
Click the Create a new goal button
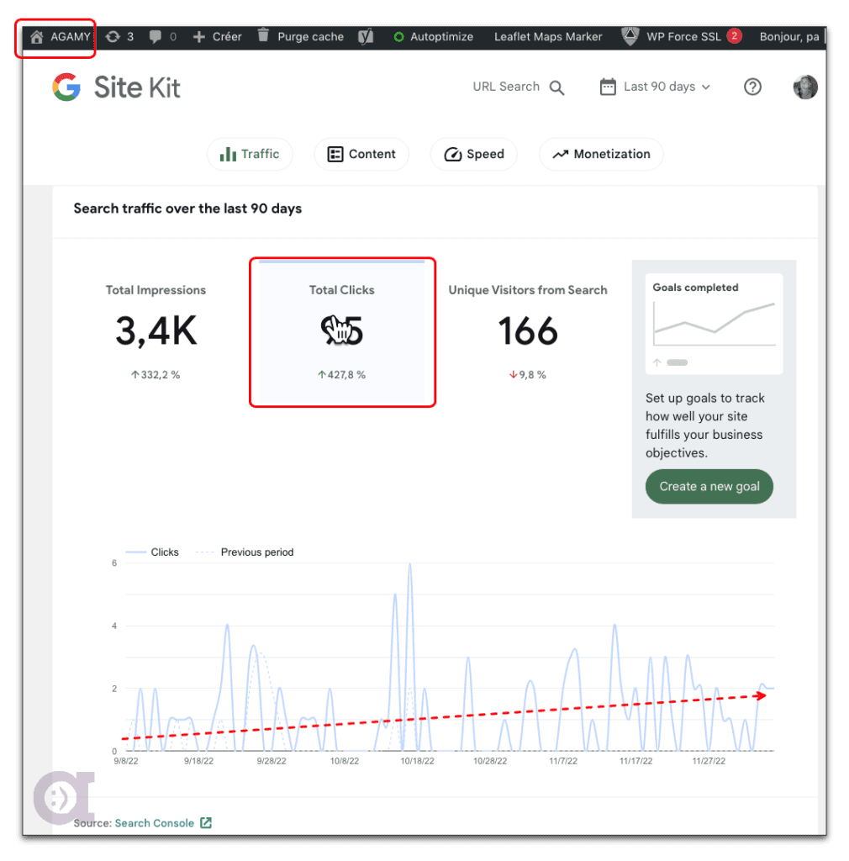(709, 486)
